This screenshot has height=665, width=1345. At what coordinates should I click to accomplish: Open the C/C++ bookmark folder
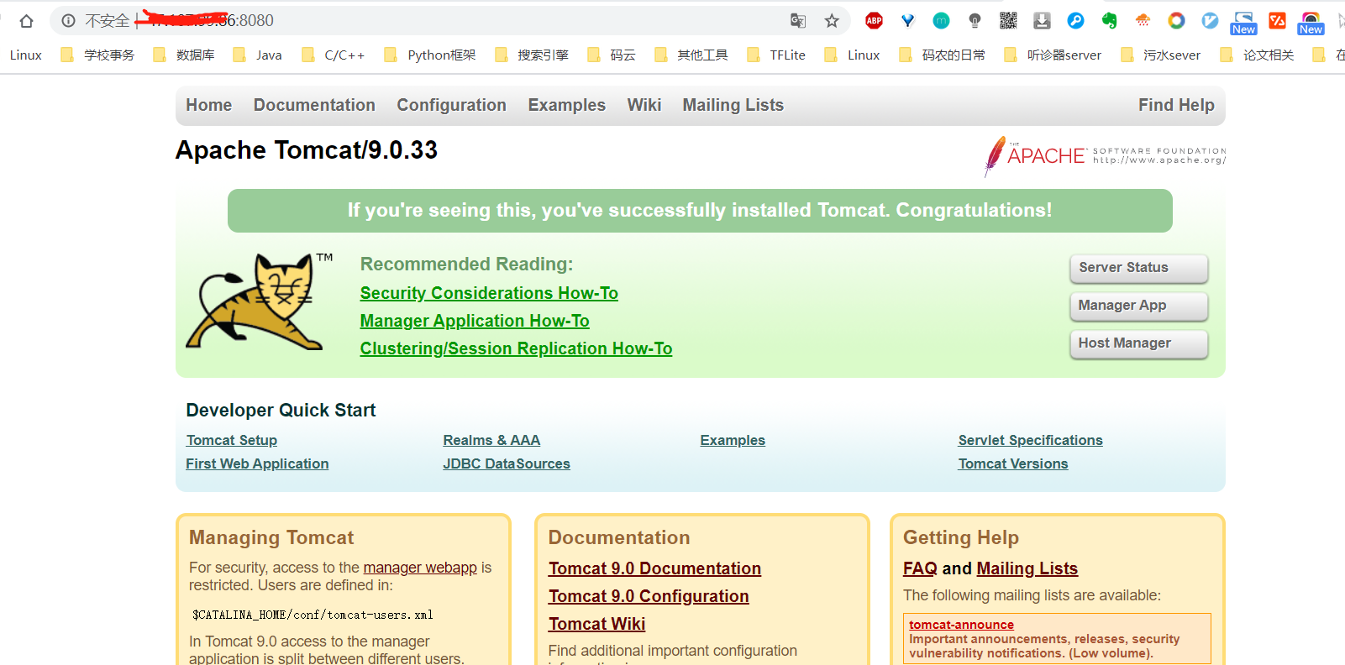(334, 55)
